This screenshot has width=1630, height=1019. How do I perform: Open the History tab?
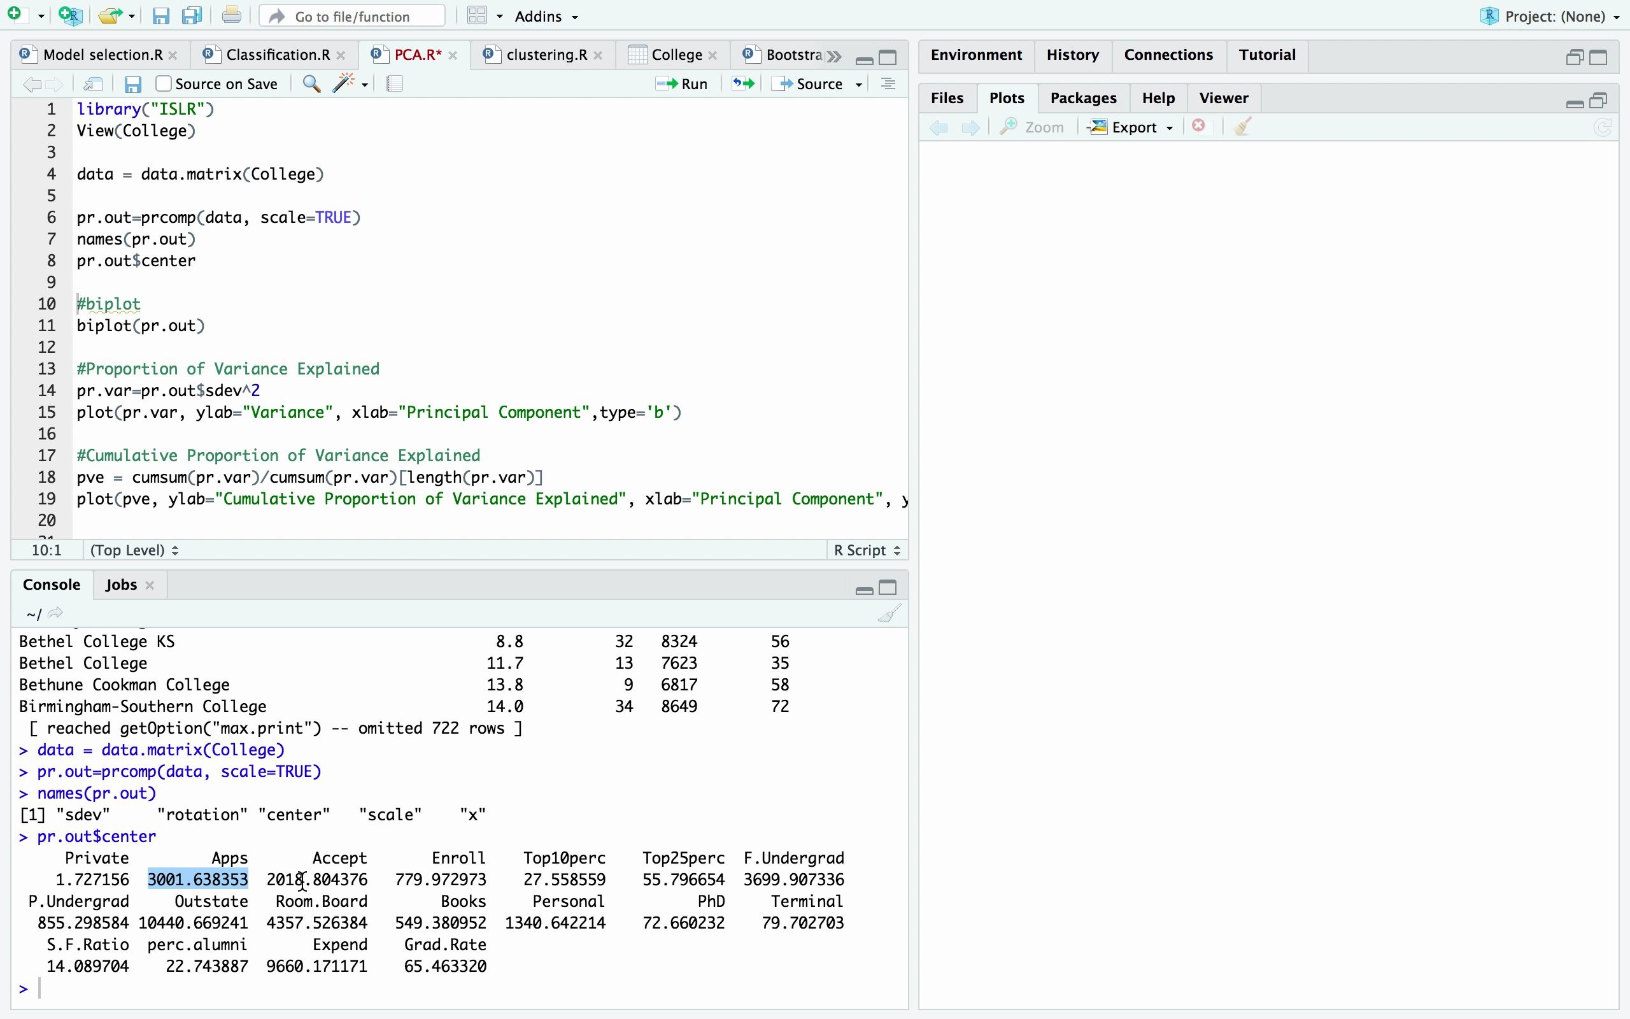pos(1072,55)
